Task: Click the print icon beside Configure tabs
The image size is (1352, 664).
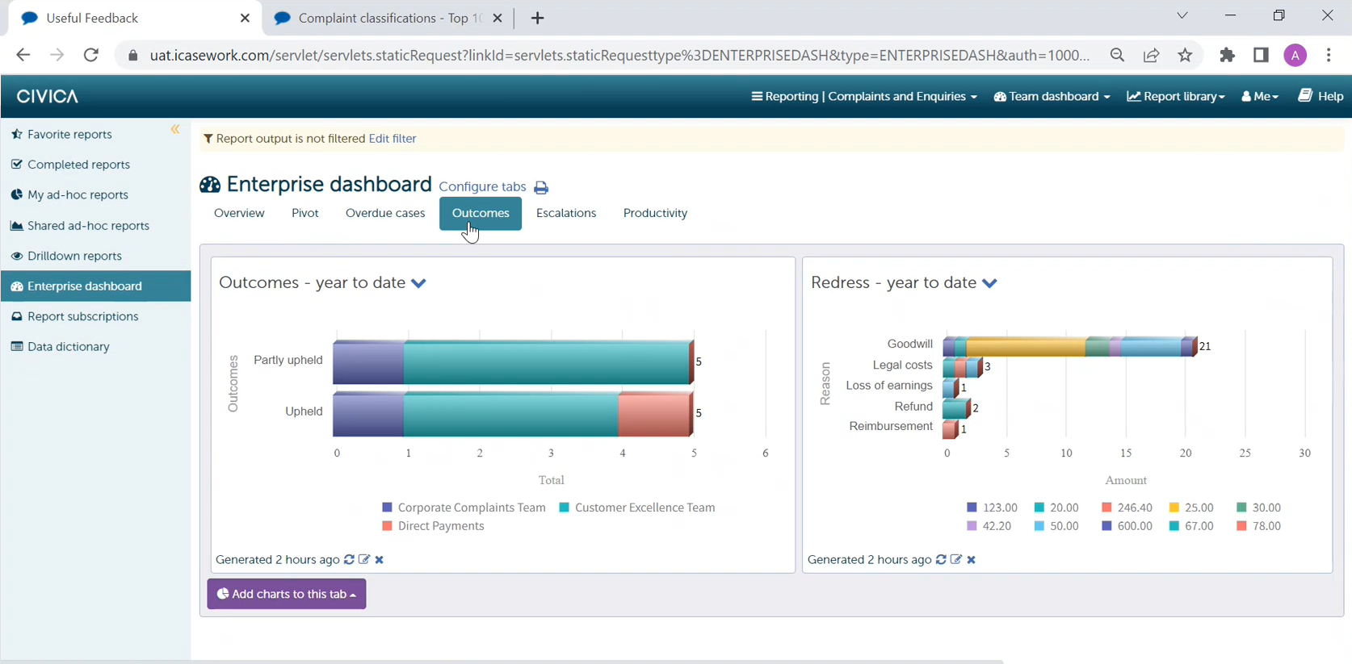Action: pyautogui.click(x=541, y=188)
